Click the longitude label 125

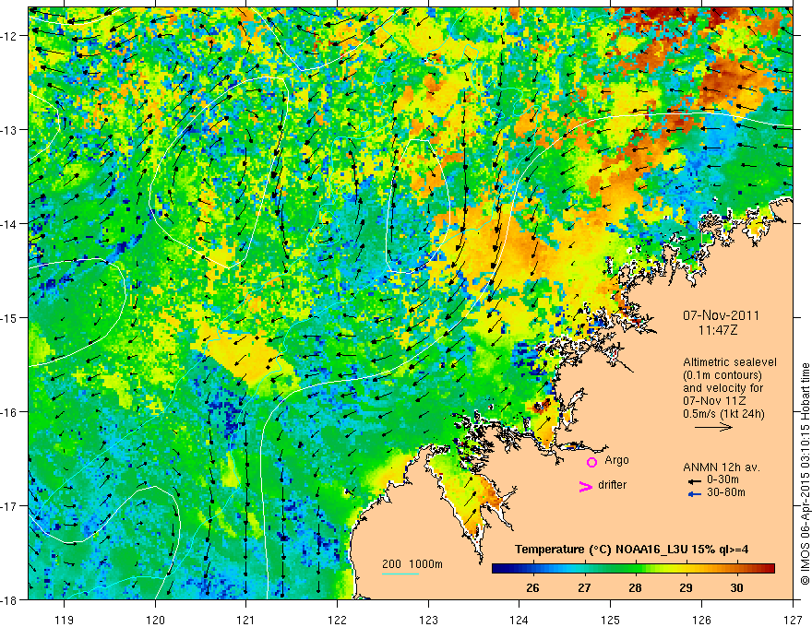click(611, 620)
